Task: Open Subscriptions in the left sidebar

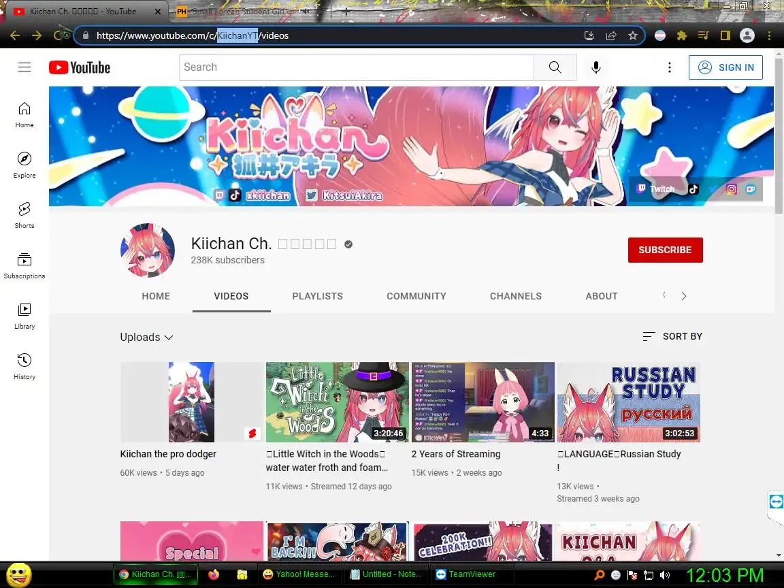Action: (x=24, y=266)
